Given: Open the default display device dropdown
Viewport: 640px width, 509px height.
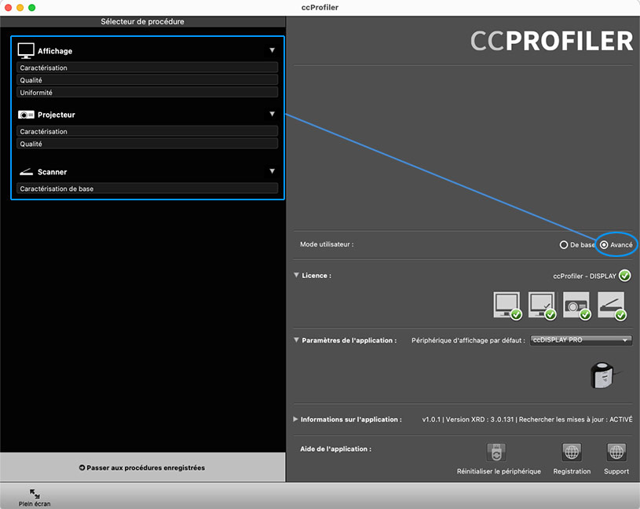Looking at the screenshot, I should point(581,340).
